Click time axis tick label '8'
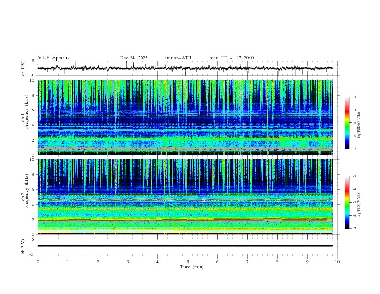 coord(277,262)
